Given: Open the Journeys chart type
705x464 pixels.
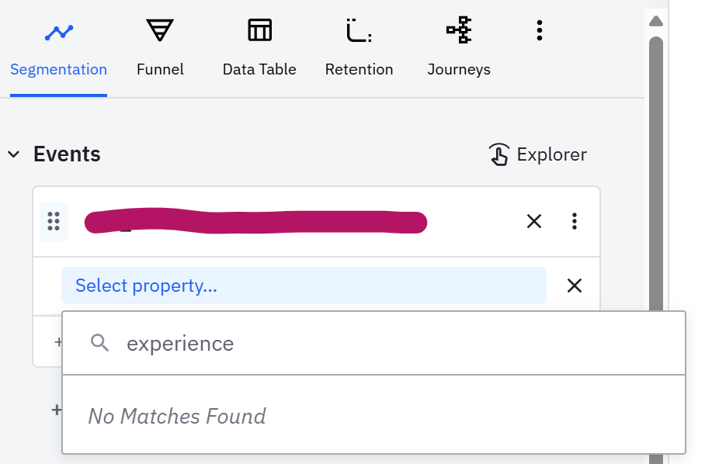Looking at the screenshot, I should 459,48.
